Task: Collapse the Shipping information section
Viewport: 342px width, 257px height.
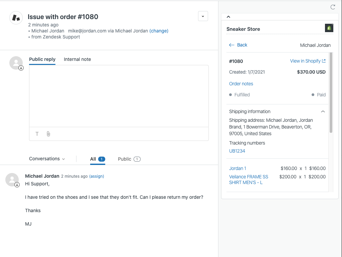Action: coord(323,111)
